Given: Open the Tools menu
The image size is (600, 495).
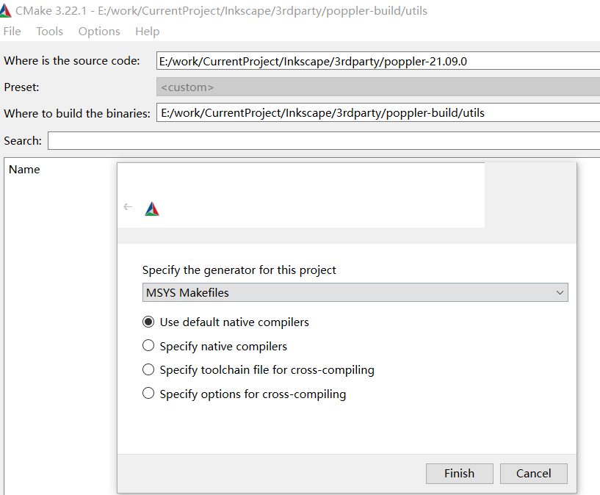Looking at the screenshot, I should [x=49, y=32].
